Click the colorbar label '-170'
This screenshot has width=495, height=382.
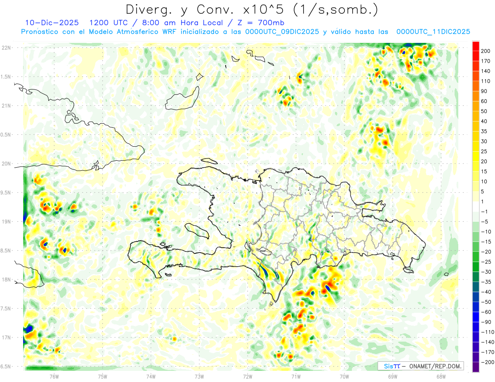(488, 352)
